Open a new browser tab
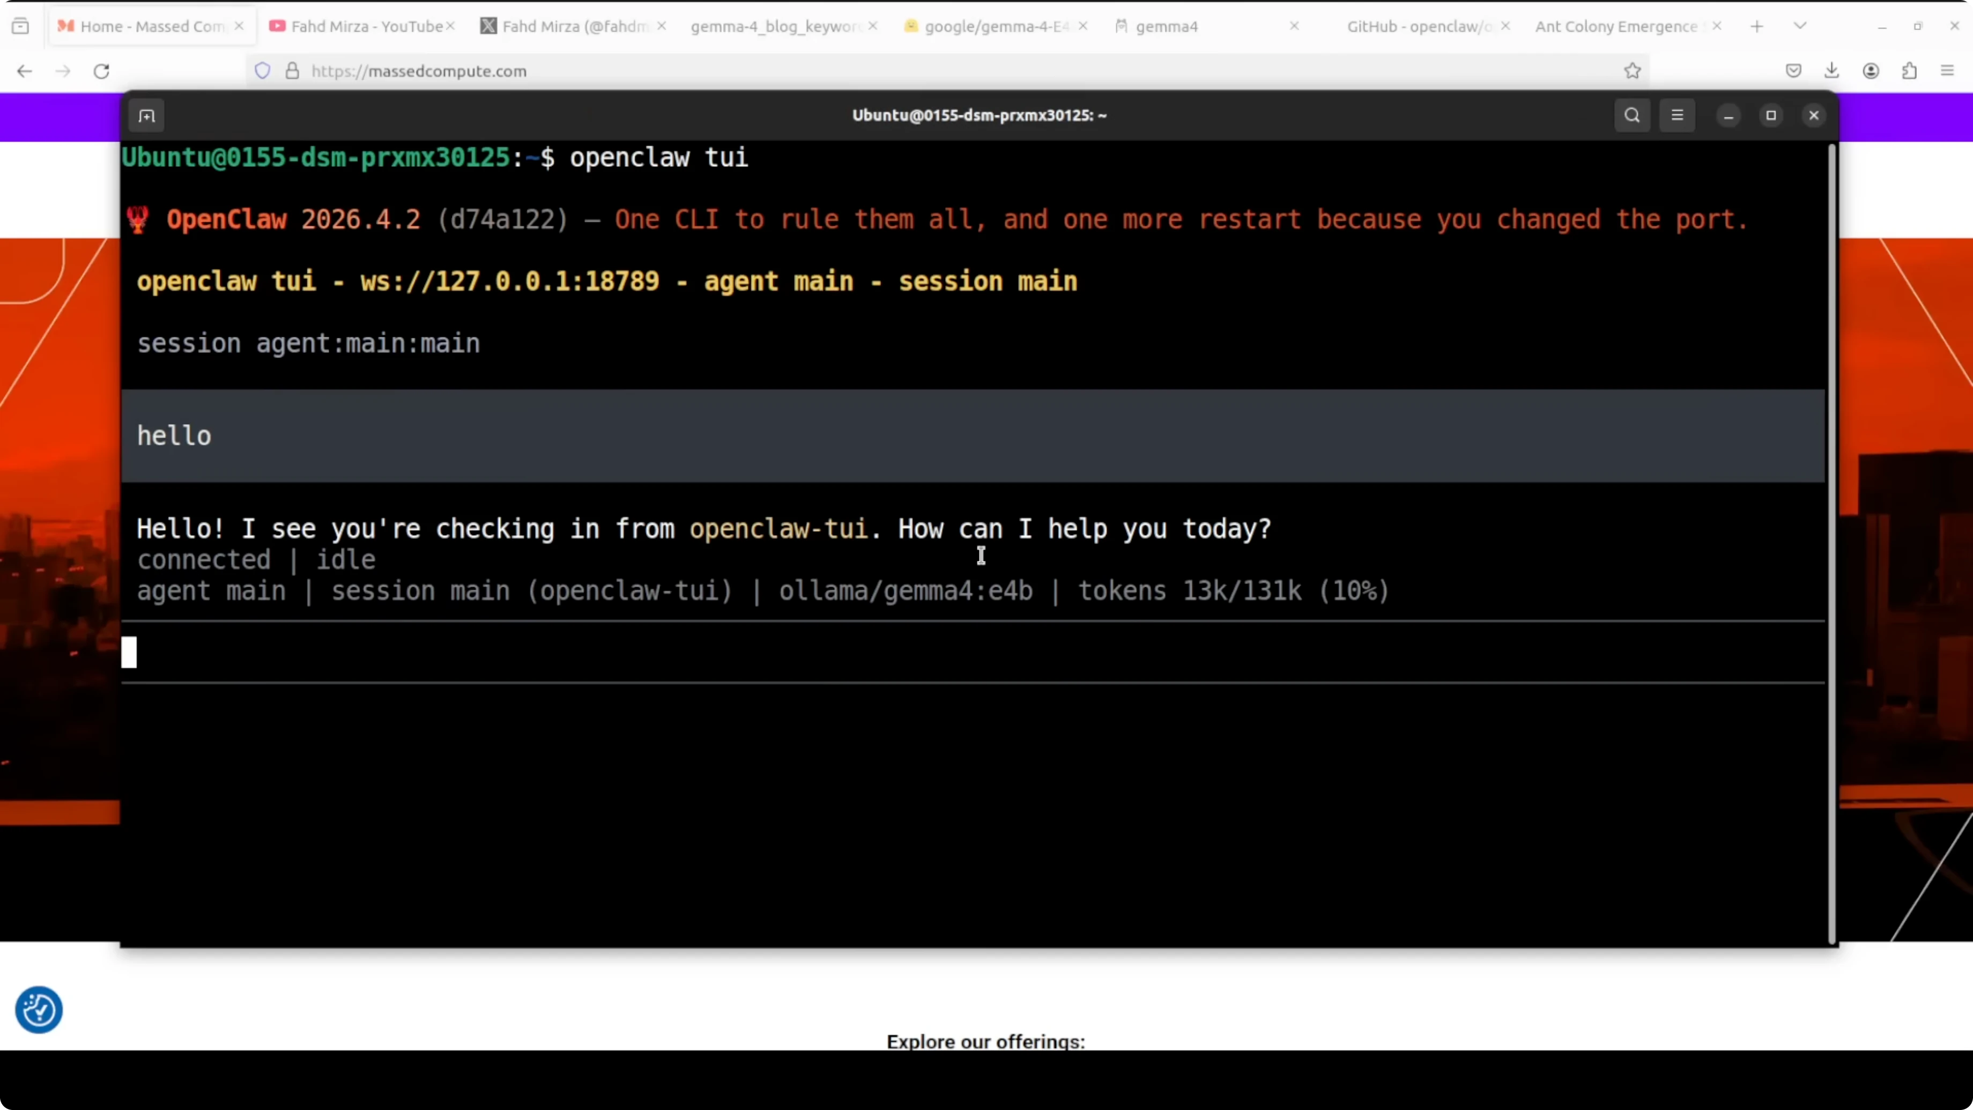This screenshot has height=1110, width=1973. pos(1757,26)
